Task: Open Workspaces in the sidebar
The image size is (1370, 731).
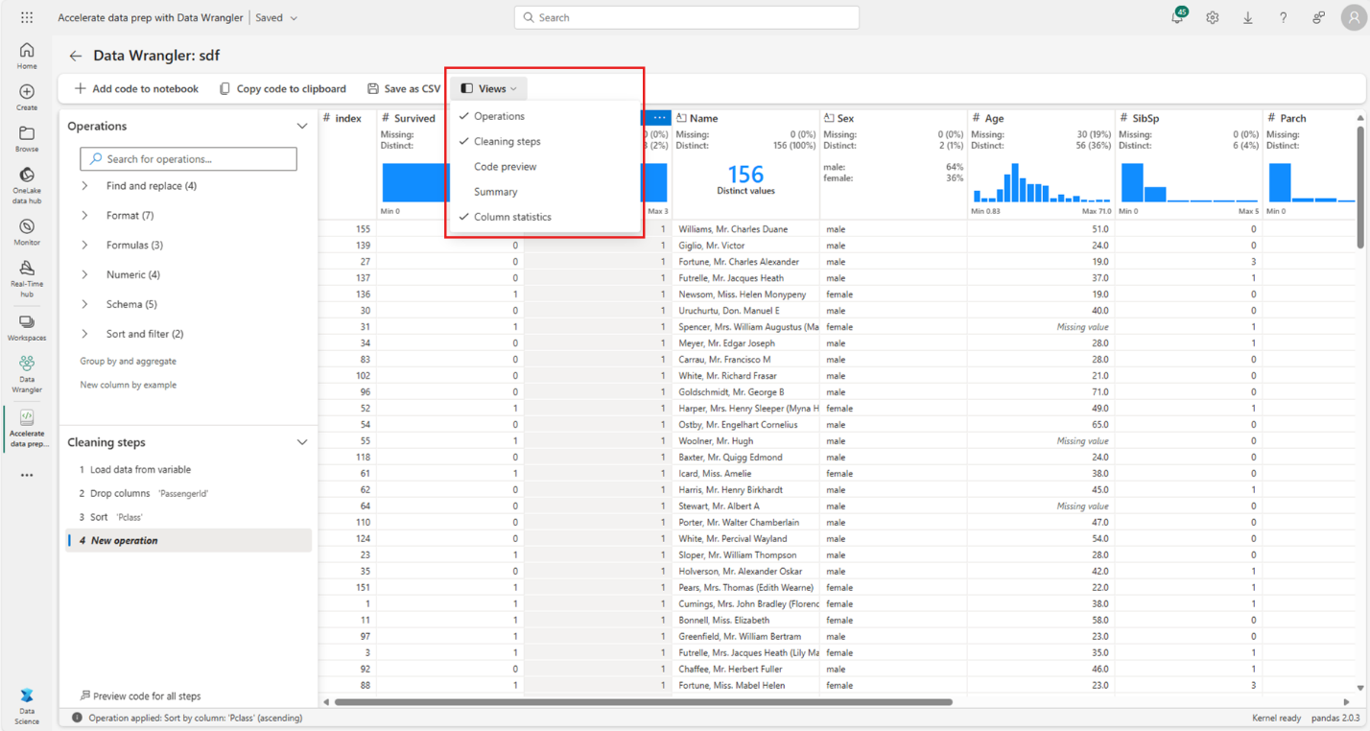Action: click(27, 328)
